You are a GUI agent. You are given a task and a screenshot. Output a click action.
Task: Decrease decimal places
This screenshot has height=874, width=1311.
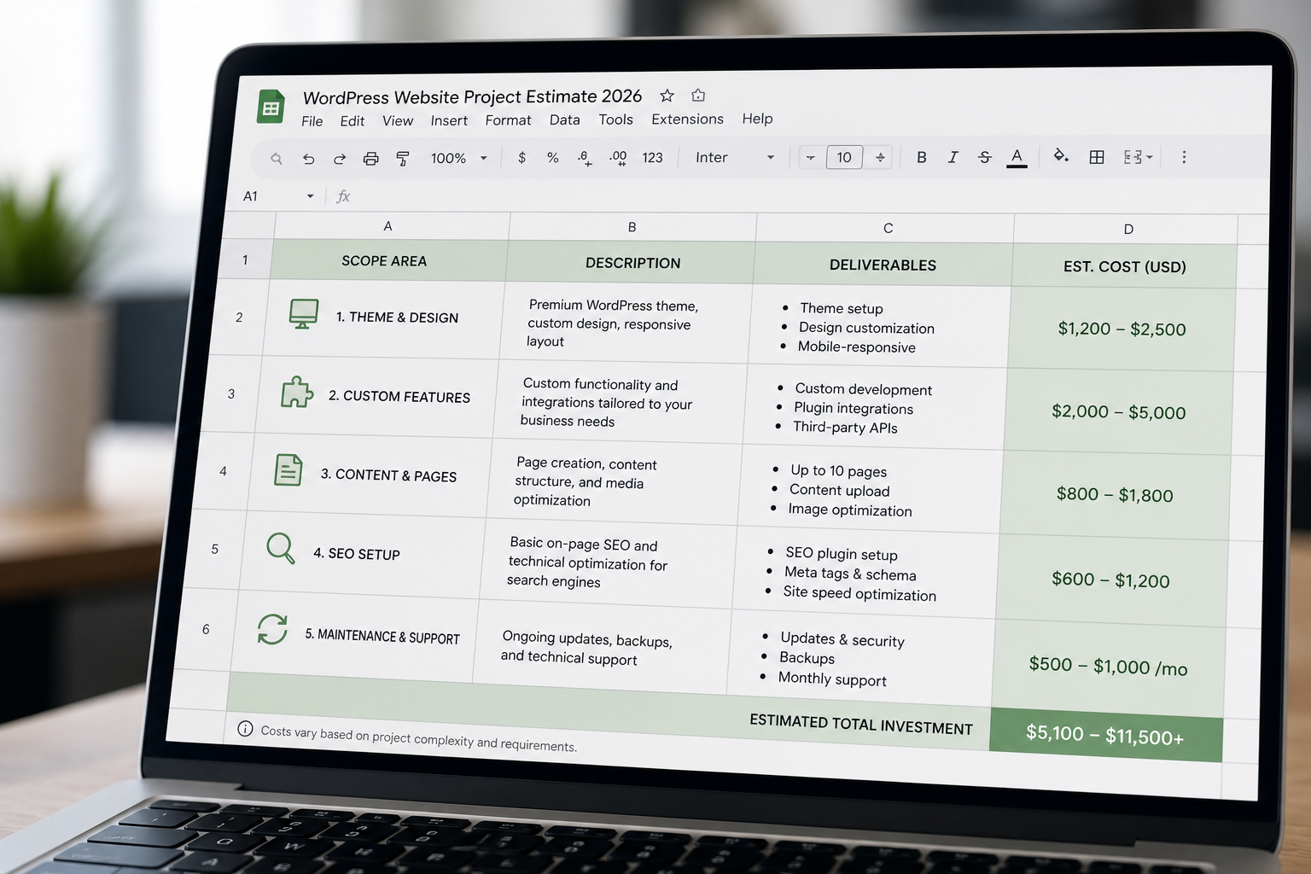click(585, 158)
